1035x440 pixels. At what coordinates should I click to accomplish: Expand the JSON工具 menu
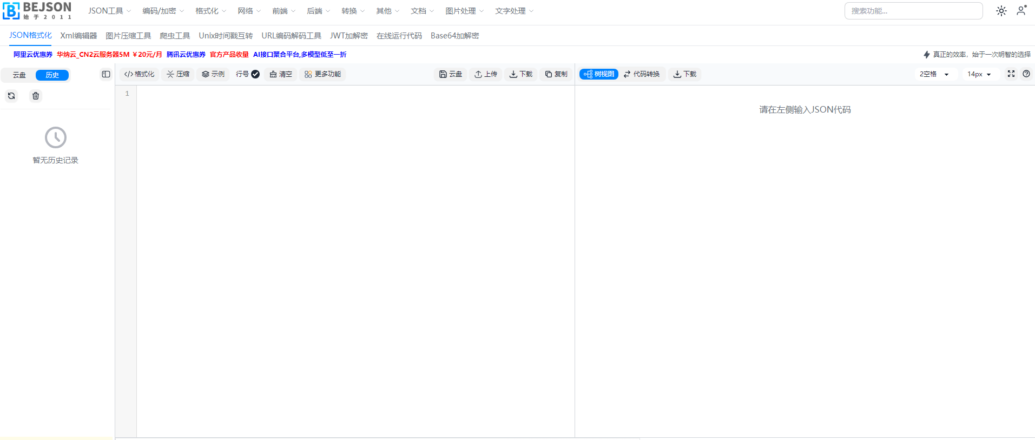[109, 11]
